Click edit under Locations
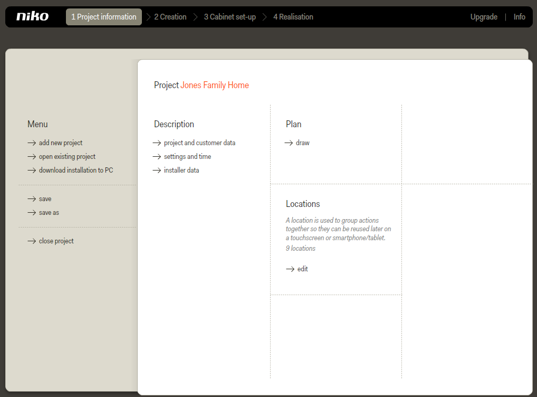The image size is (537, 397). tap(302, 269)
